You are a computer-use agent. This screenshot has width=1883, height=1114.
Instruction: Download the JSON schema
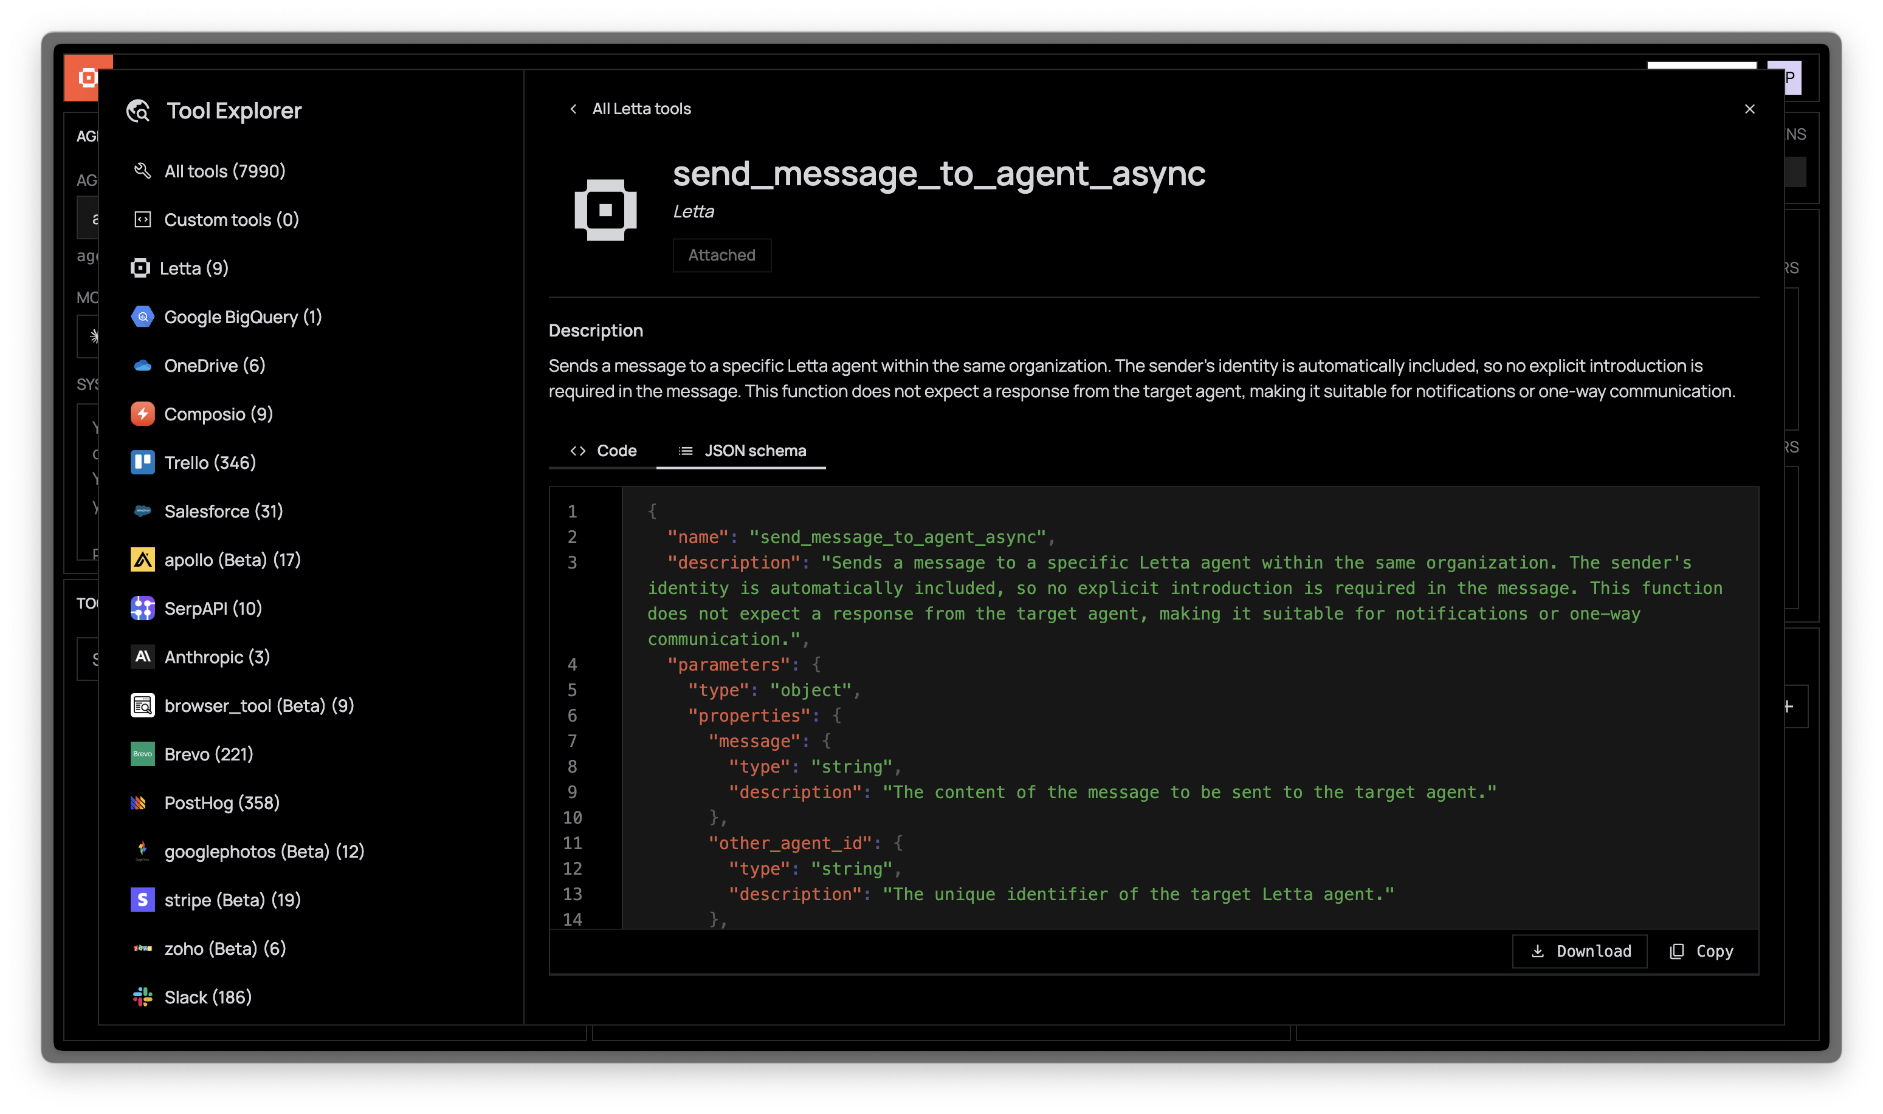(x=1580, y=951)
